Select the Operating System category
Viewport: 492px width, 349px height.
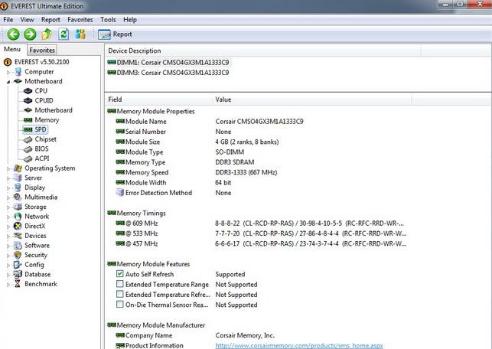[50, 168]
